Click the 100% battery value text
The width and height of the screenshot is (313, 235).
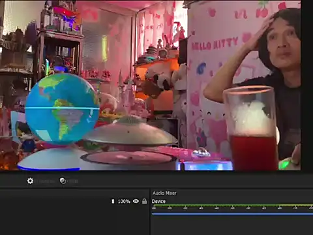124,201
